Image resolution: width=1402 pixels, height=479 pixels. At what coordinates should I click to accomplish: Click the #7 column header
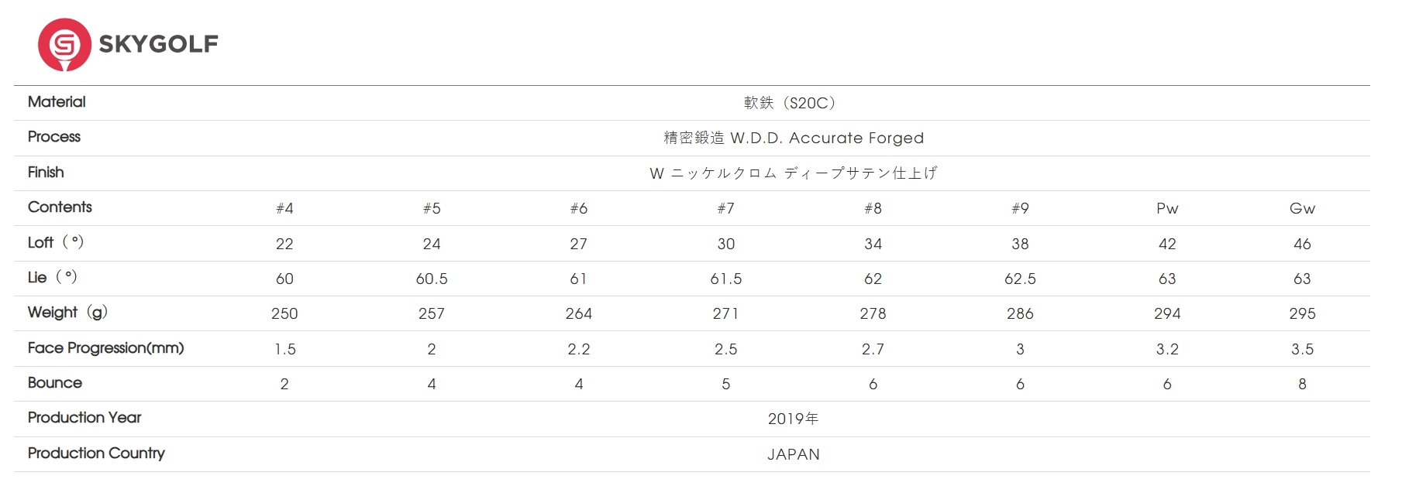(725, 208)
